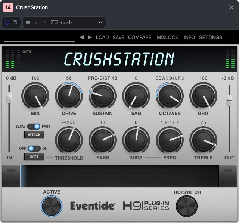Click the 1367 Hz frequency value
Screen dimensions: 239x223
tap(170, 122)
